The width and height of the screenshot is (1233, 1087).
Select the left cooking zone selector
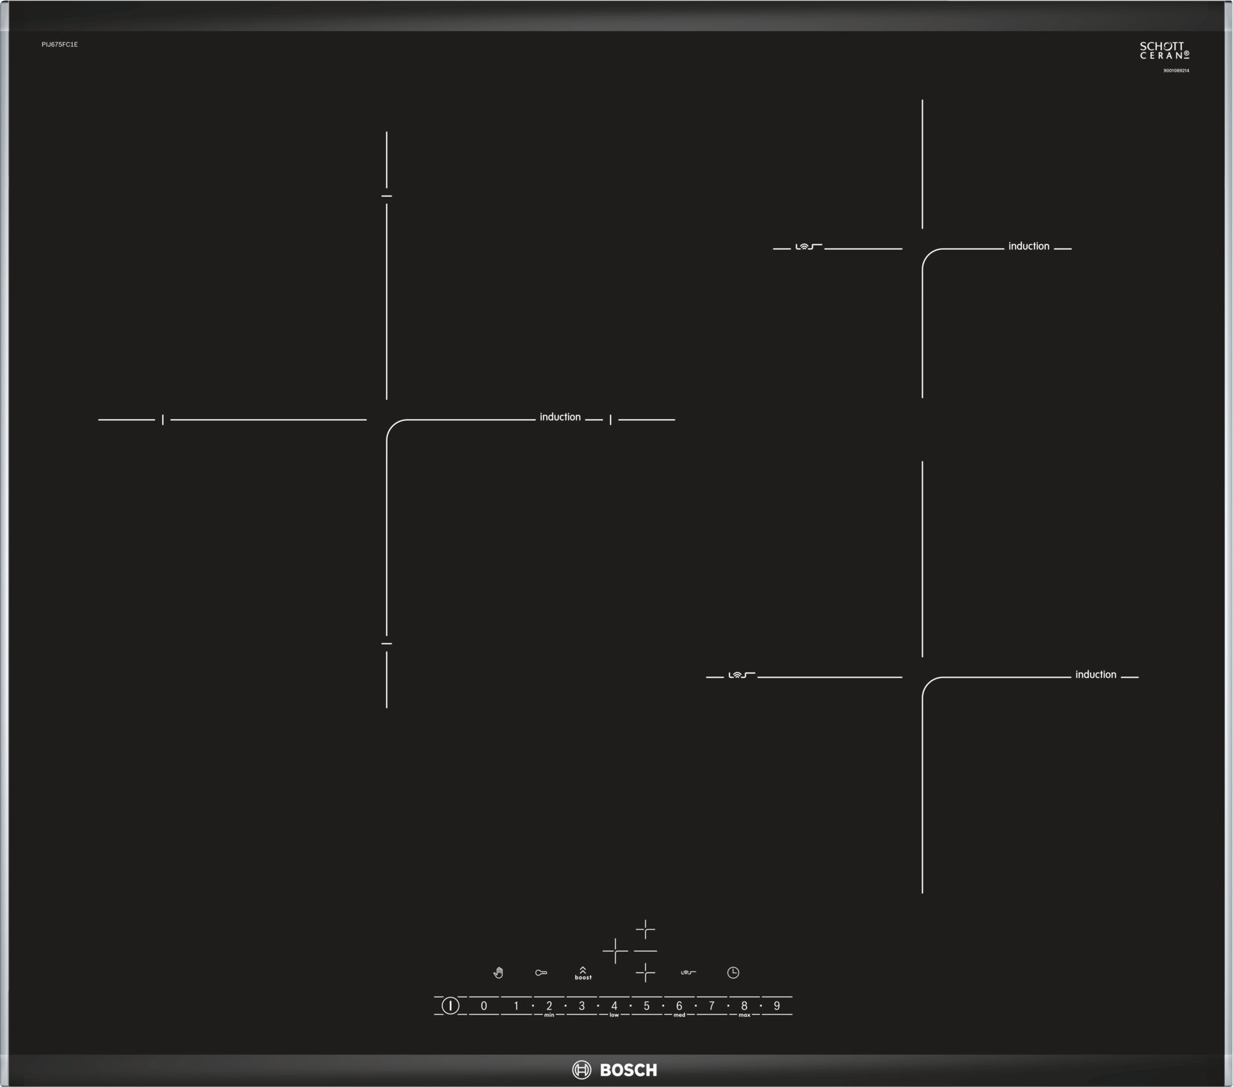(615, 951)
